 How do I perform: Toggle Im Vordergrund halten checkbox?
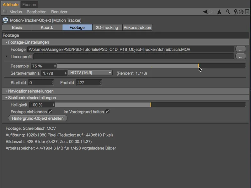tap(107, 112)
